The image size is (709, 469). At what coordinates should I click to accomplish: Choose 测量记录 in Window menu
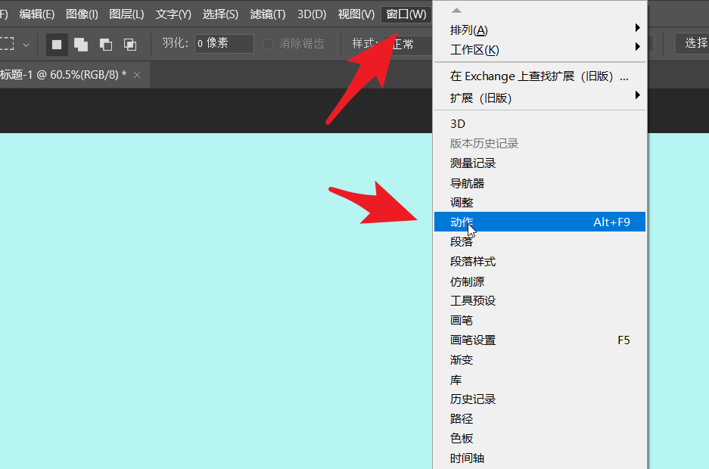pyautogui.click(x=540, y=163)
